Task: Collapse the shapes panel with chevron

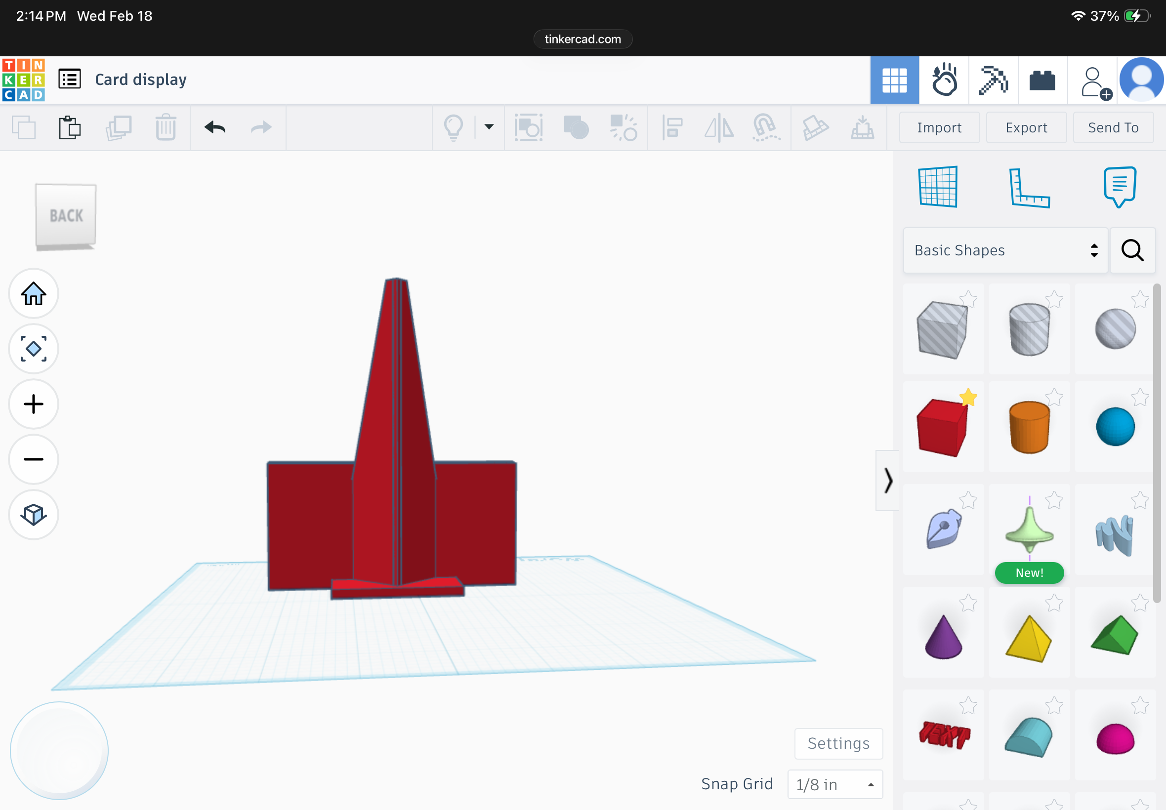Action: [888, 481]
